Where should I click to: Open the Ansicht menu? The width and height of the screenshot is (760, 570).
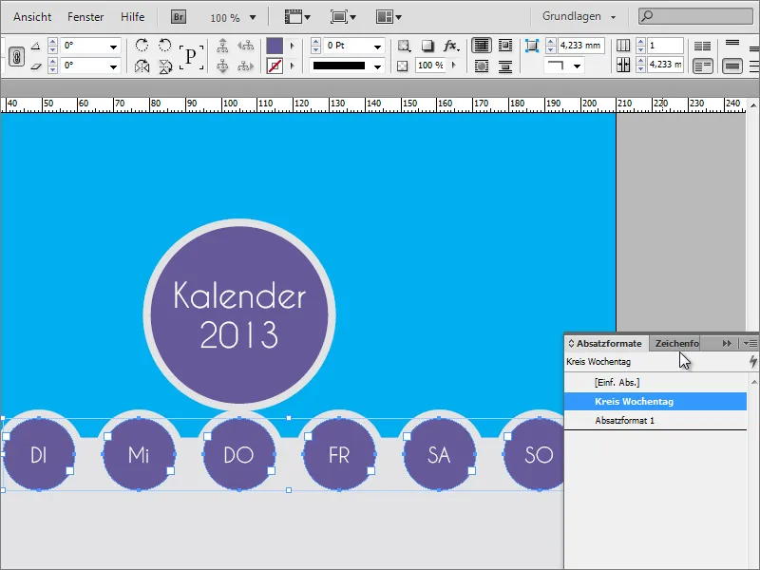tap(32, 17)
